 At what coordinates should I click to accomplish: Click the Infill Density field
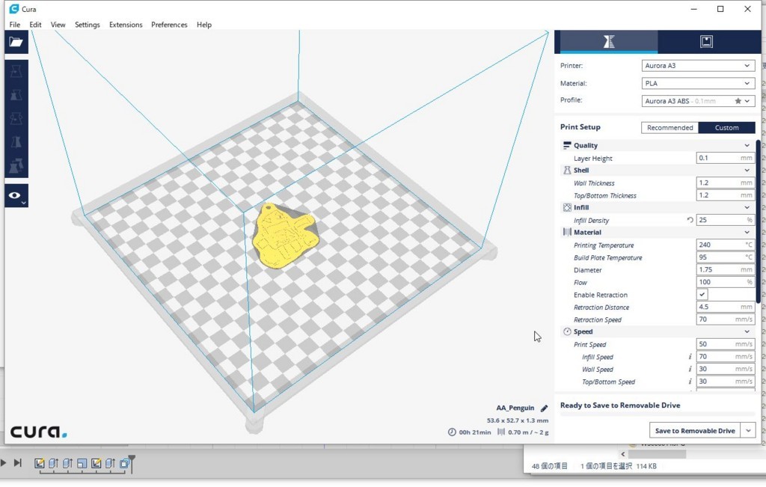[x=725, y=220]
